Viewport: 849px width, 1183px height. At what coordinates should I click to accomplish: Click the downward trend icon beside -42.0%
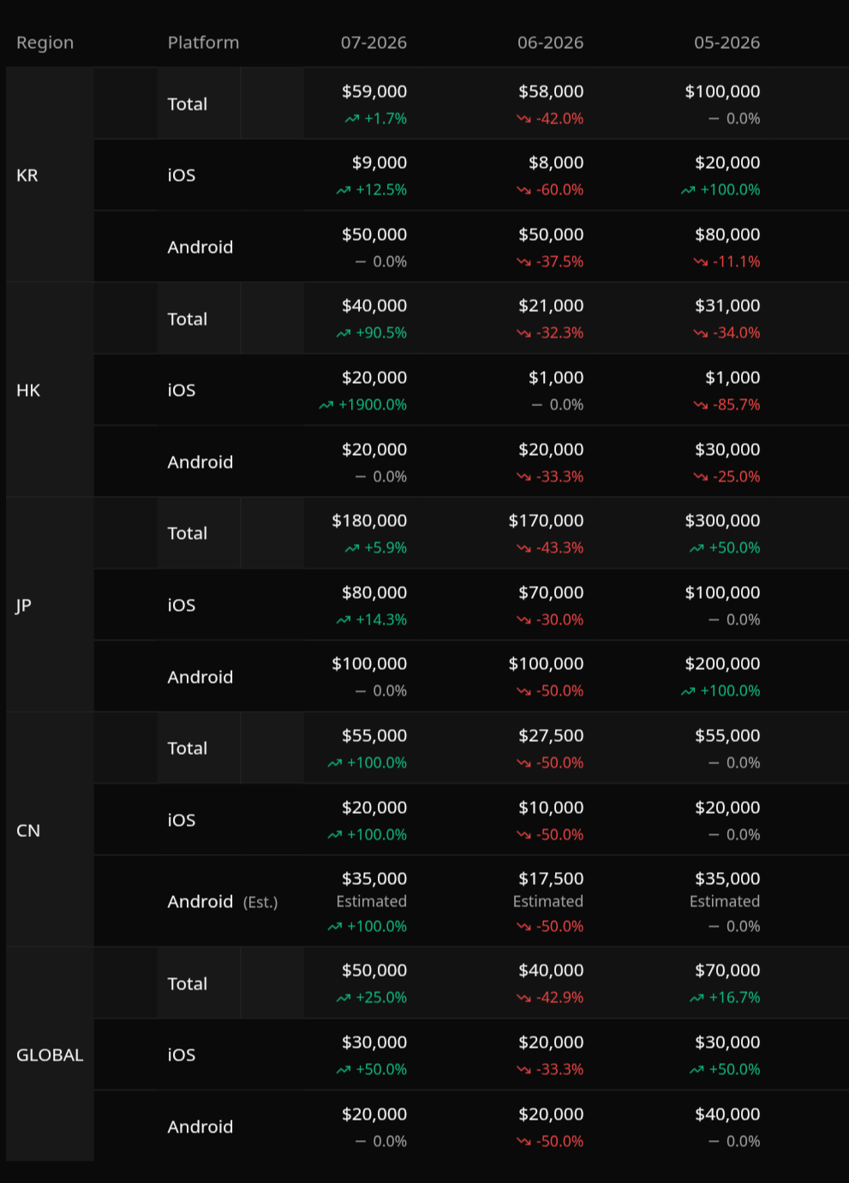point(523,119)
